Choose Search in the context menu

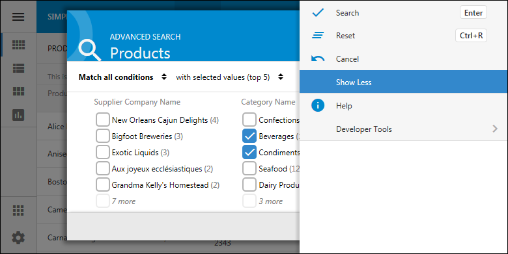pyautogui.click(x=403, y=12)
